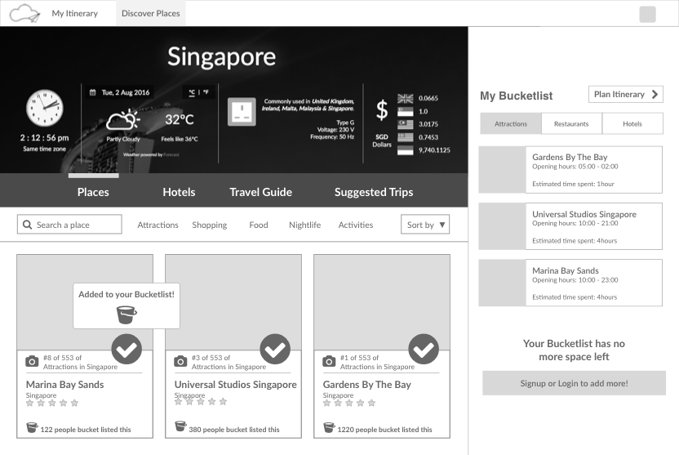
Task: Switch to the Restaurants bucketlist tab
Action: 571,123
